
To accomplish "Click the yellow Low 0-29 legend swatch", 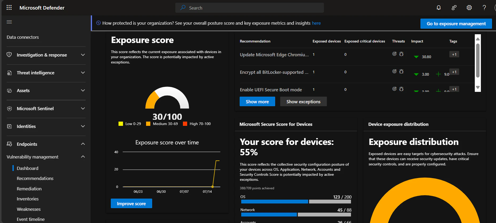I will 121,124.
